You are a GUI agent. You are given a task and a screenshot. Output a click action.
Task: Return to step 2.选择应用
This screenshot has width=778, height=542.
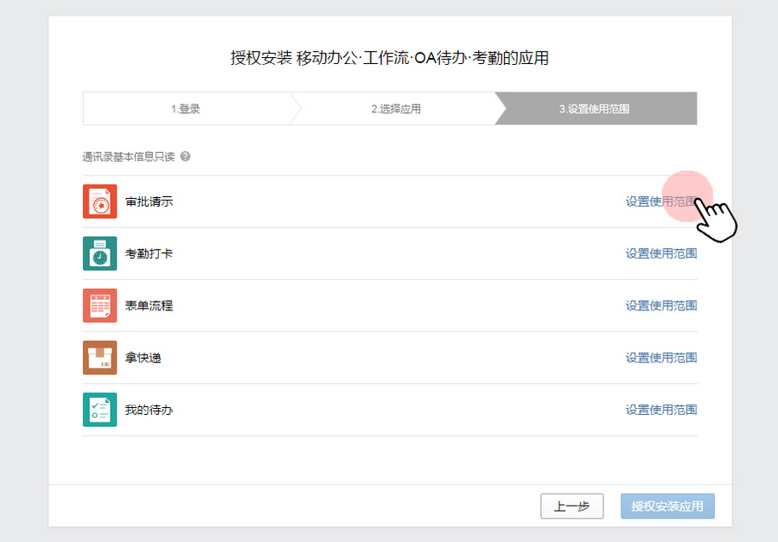[x=396, y=109]
